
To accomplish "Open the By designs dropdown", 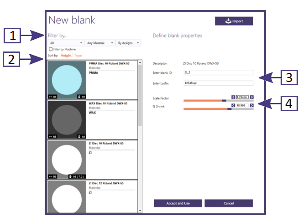I will point(129,43).
